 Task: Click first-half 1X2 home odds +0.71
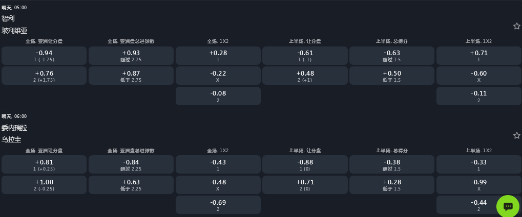[478, 55]
